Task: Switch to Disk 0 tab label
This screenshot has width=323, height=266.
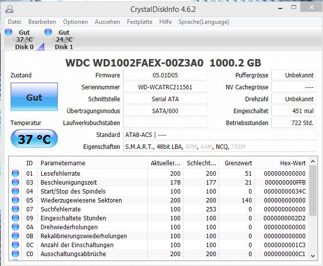Action: 24,47
